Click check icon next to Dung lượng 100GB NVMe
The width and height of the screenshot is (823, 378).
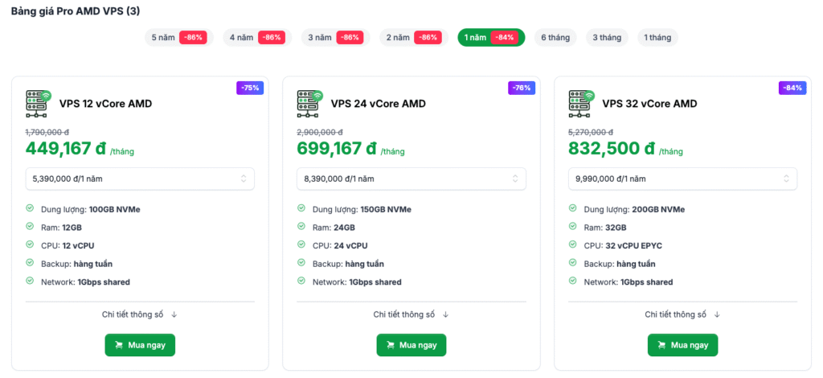(x=30, y=208)
